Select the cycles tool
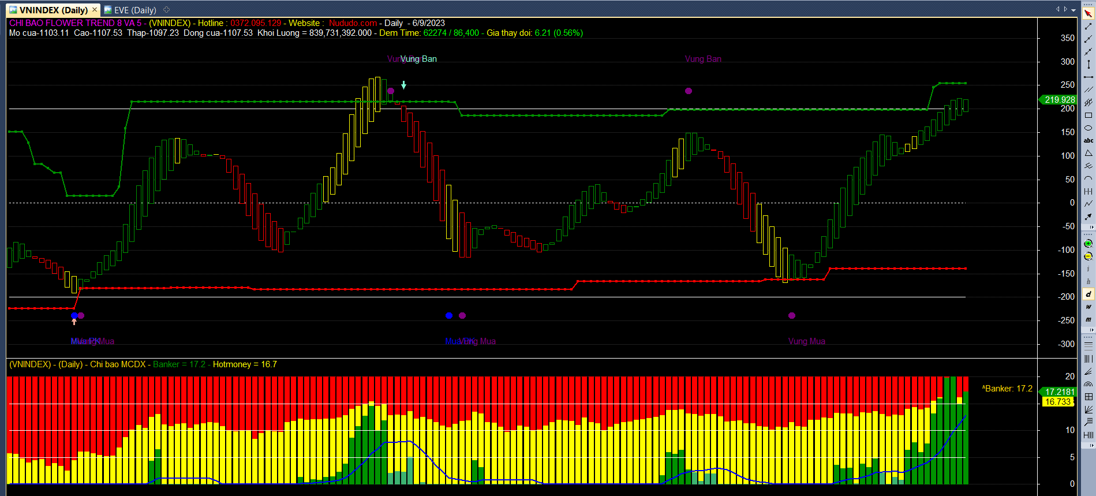Image resolution: width=1096 pixels, height=496 pixels. (1088, 191)
